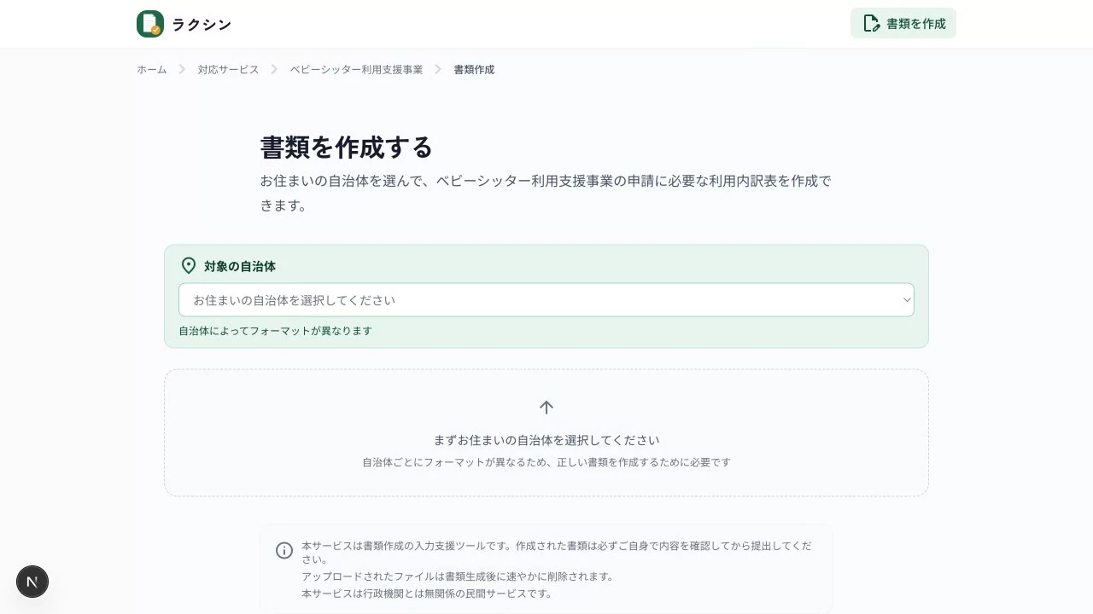Open 対応サービス breadcrumb link
The image size is (1093, 614).
[228, 70]
